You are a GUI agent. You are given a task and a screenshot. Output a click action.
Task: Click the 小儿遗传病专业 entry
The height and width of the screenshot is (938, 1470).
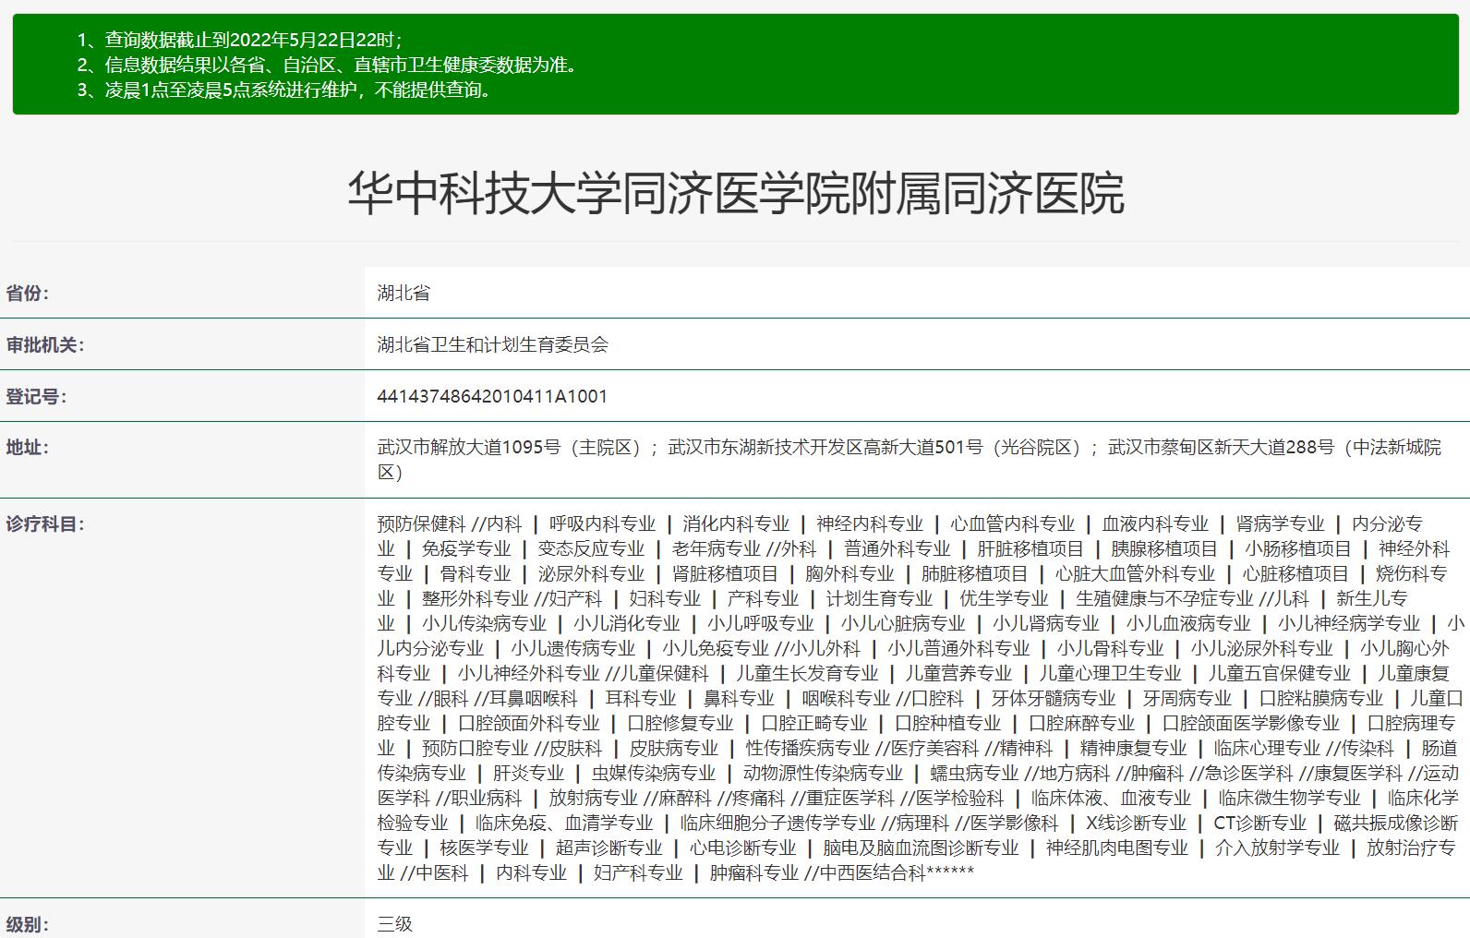(x=573, y=649)
